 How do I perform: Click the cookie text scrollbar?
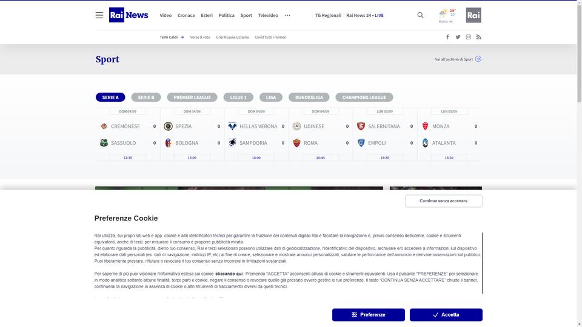[482, 263]
